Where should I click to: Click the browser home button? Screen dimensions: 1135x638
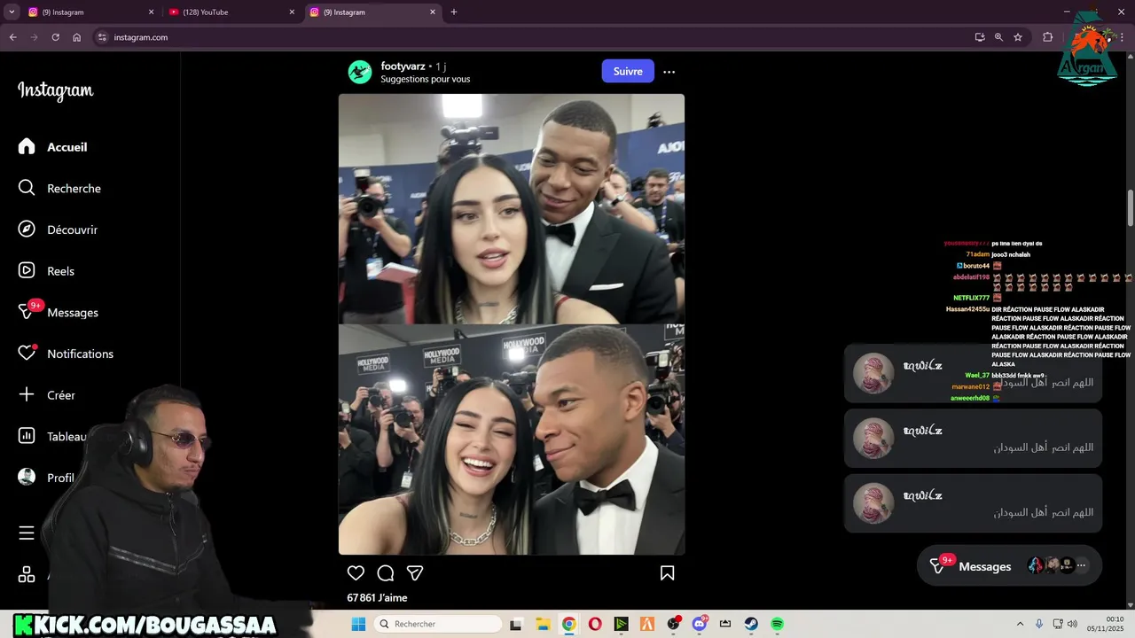[76, 37]
